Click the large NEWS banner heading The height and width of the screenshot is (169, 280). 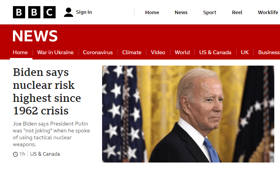point(35,36)
